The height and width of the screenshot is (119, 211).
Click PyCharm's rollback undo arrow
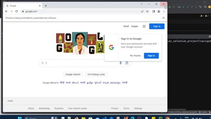click(x=200, y=7)
